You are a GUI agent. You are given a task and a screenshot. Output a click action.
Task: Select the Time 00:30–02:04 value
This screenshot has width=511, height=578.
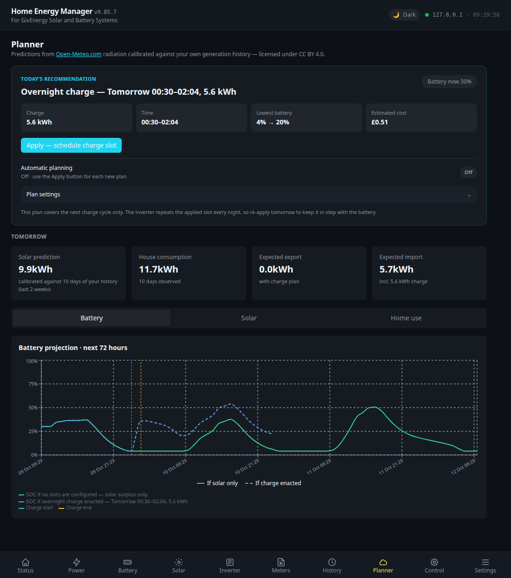pyautogui.click(x=160, y=122)
